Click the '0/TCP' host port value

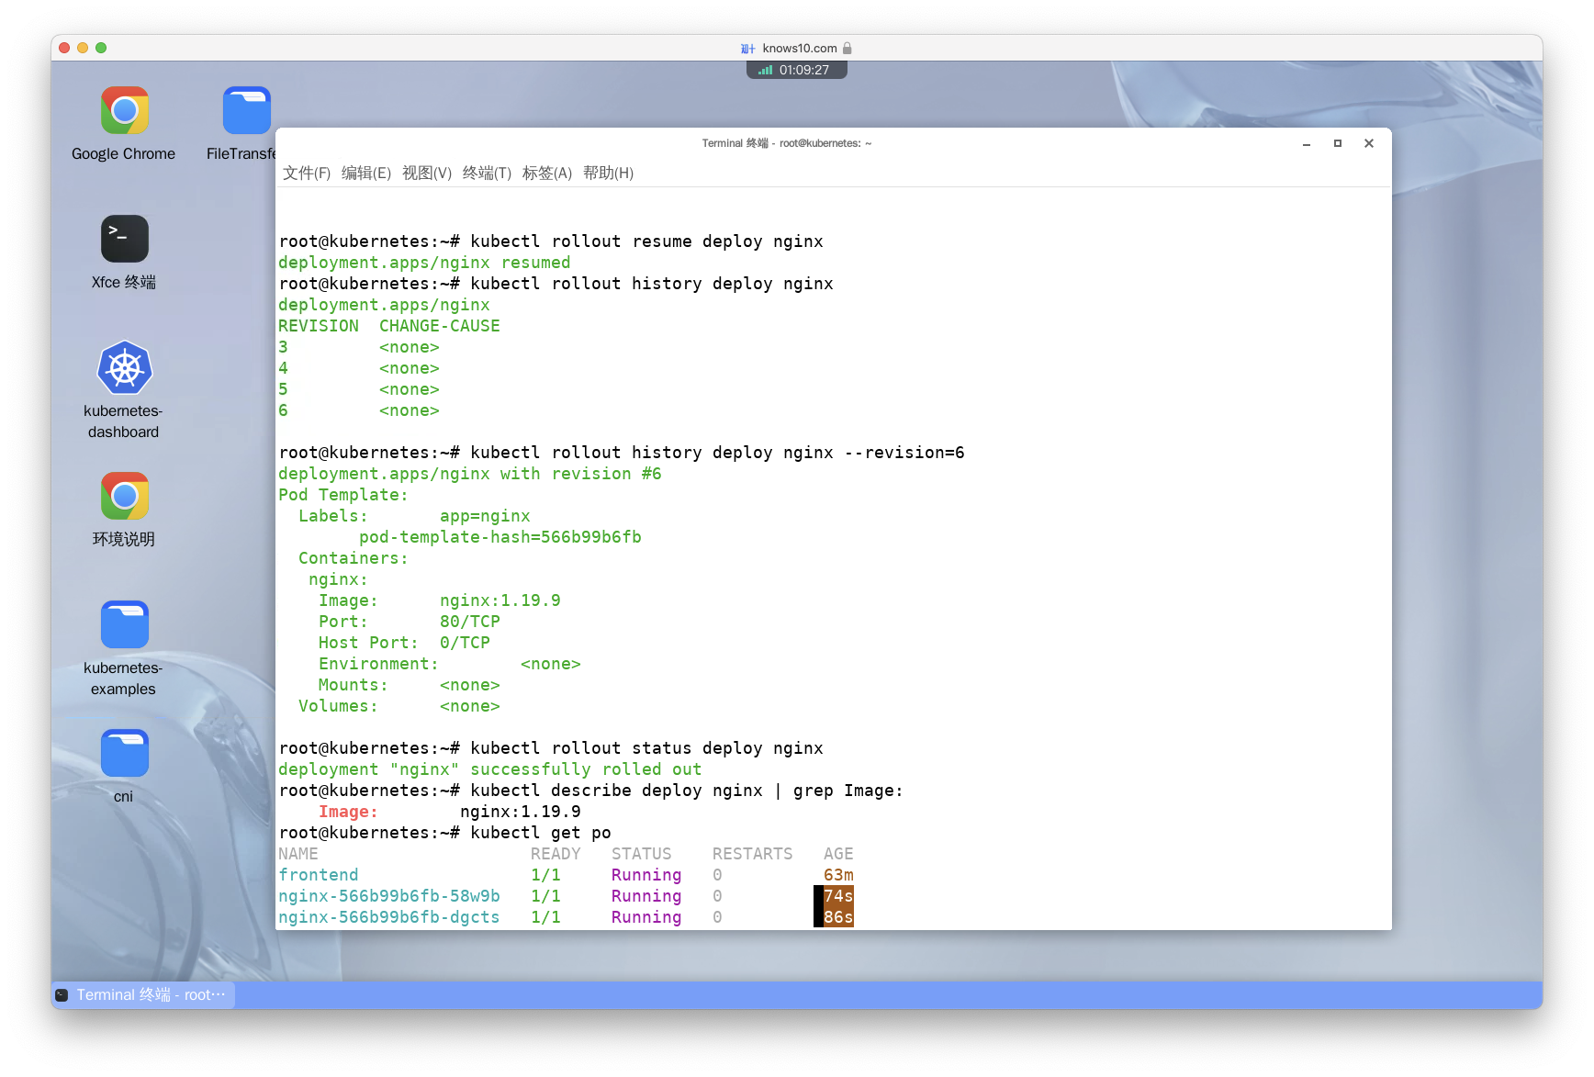coord(465,643)
